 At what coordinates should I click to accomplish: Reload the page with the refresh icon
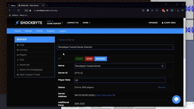click(18, 10)
